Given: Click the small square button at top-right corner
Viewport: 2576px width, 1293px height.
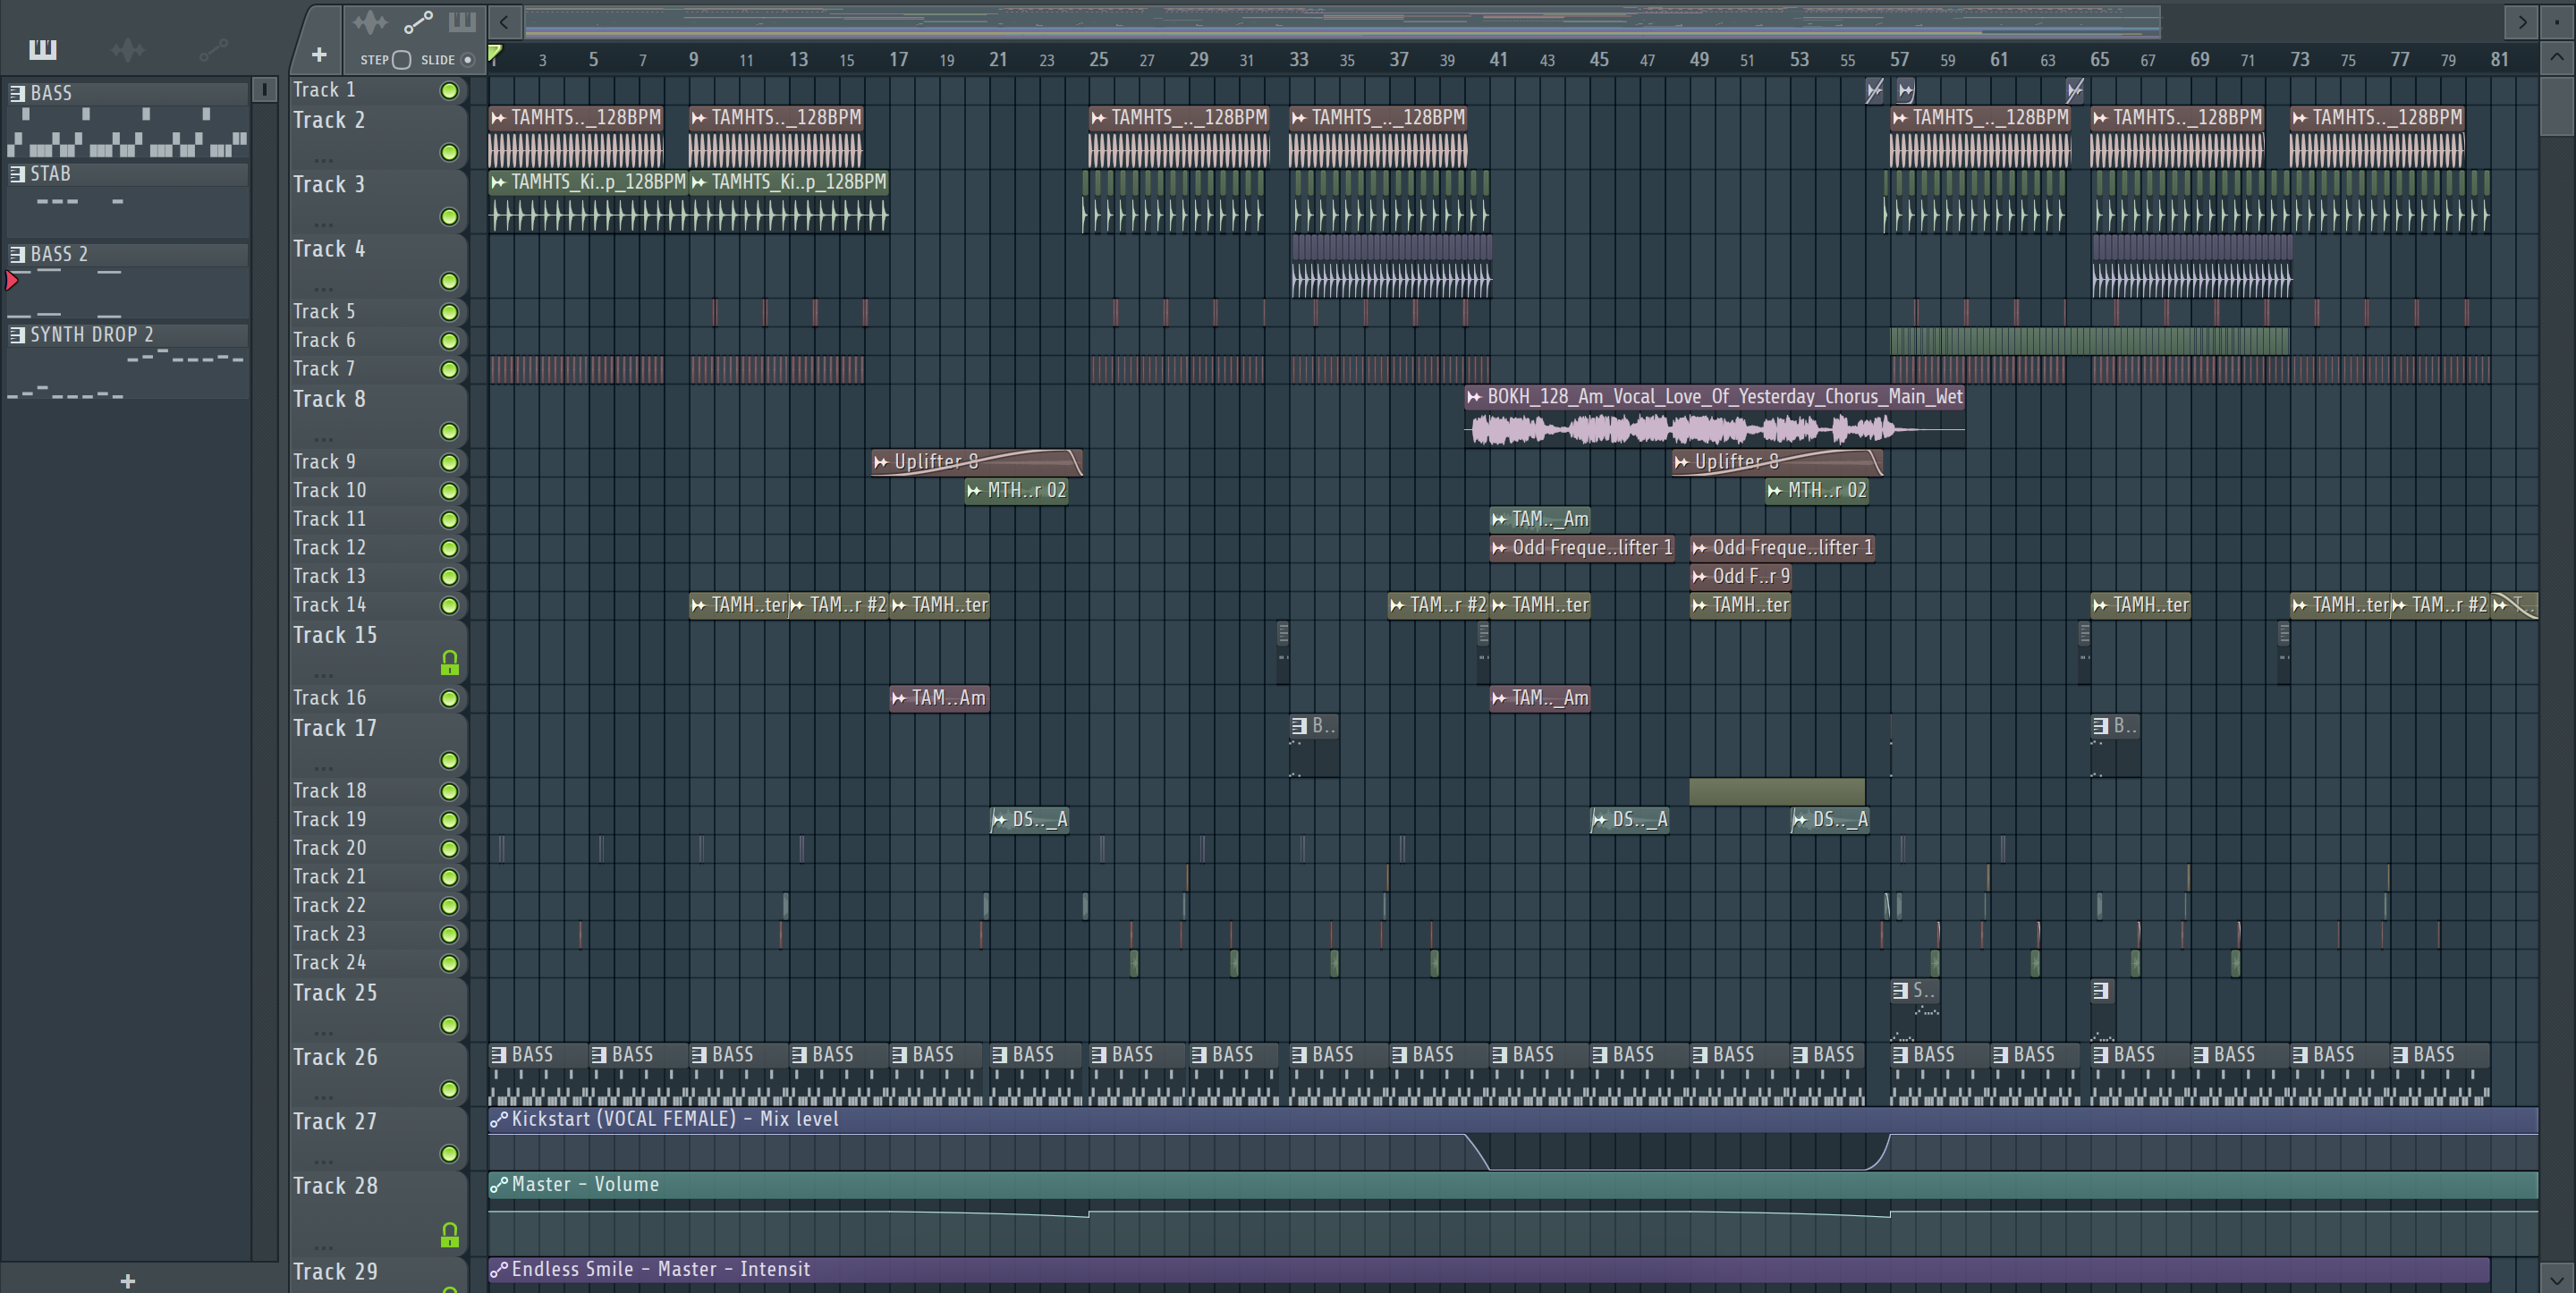Looking at the screenshot, I should [x=2557, y=21].
